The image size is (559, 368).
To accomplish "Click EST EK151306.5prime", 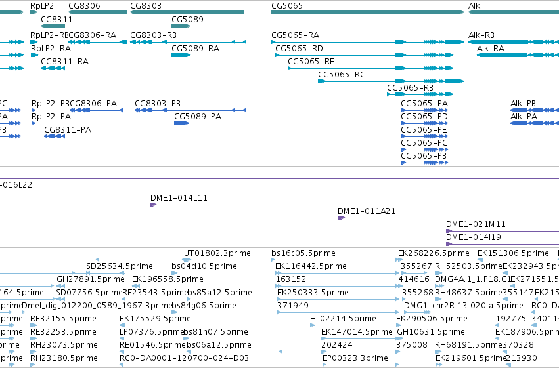I will click(x=513, y=253).
